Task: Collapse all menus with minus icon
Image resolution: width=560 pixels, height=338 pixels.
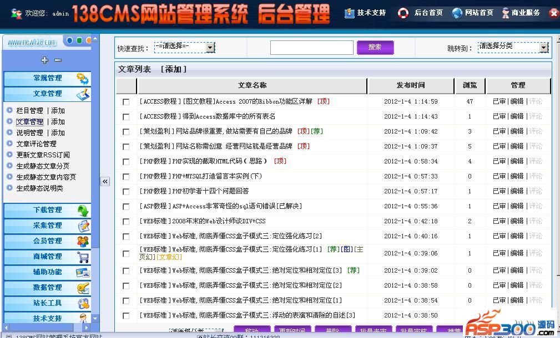Action: pyautogui.click(x=58, y=60)
